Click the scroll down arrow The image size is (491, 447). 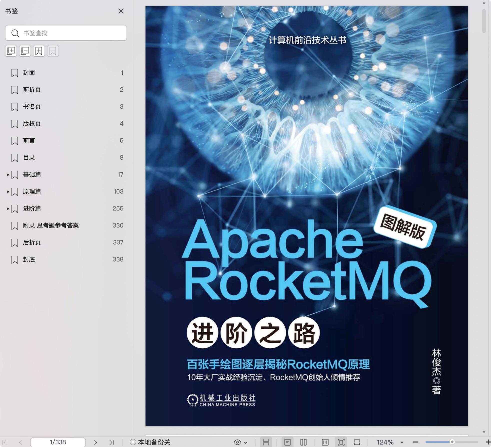484,432
